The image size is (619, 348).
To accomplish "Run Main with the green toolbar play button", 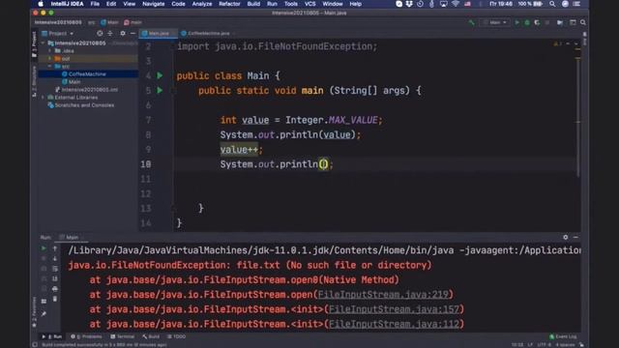I will tap(517, 22).
